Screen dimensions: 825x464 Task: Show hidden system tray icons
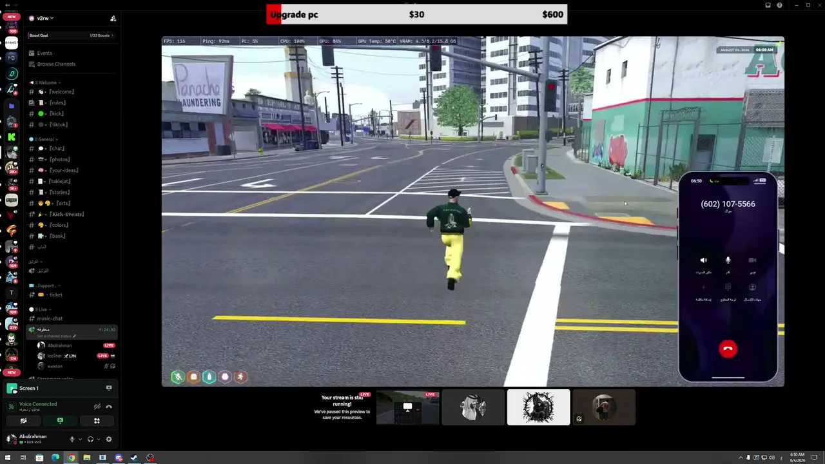coord(741,458)
